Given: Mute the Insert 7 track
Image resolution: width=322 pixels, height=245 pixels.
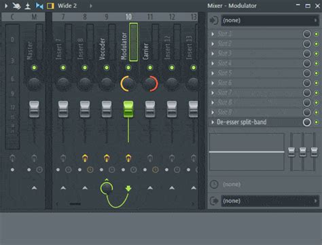Looking at the screenshot, I should tap(63, 67).
